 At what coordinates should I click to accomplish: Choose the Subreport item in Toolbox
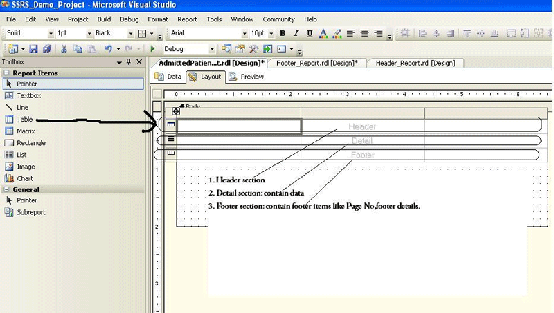pyautogui.click(x=31, y=212)
